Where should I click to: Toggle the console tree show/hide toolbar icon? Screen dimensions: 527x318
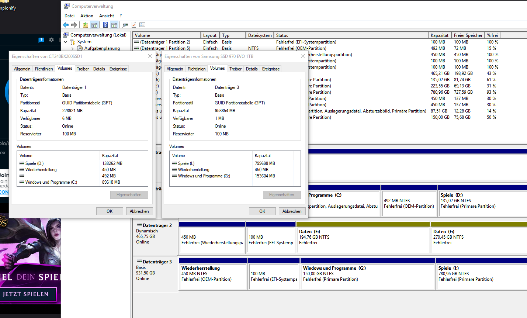click(x=94, y=25)
